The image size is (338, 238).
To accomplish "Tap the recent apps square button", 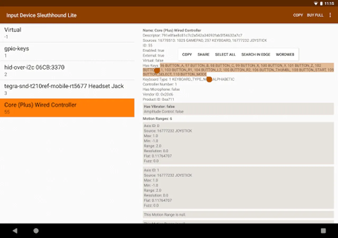I will [x=323, y=231].
